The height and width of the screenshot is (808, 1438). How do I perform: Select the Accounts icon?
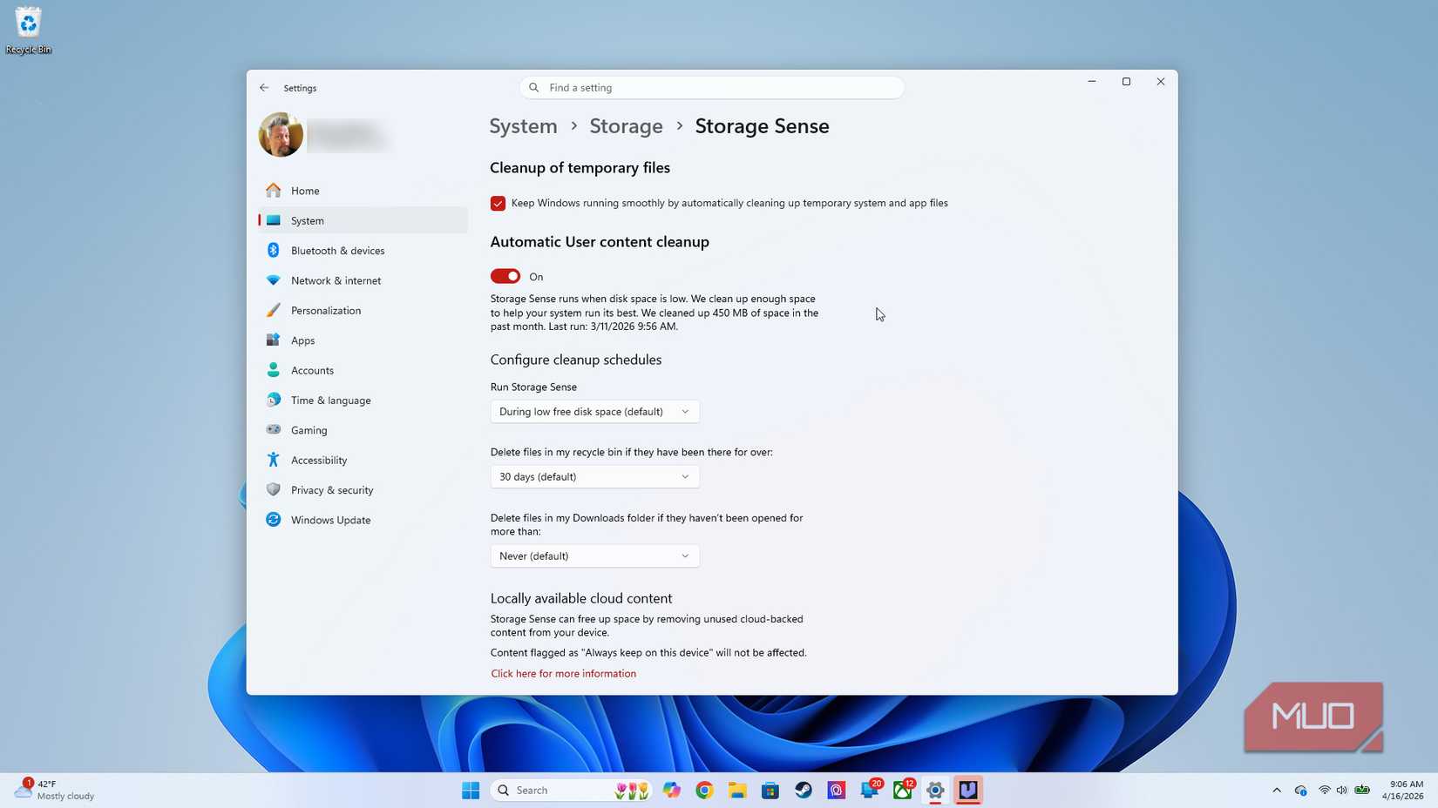(273, 370)
